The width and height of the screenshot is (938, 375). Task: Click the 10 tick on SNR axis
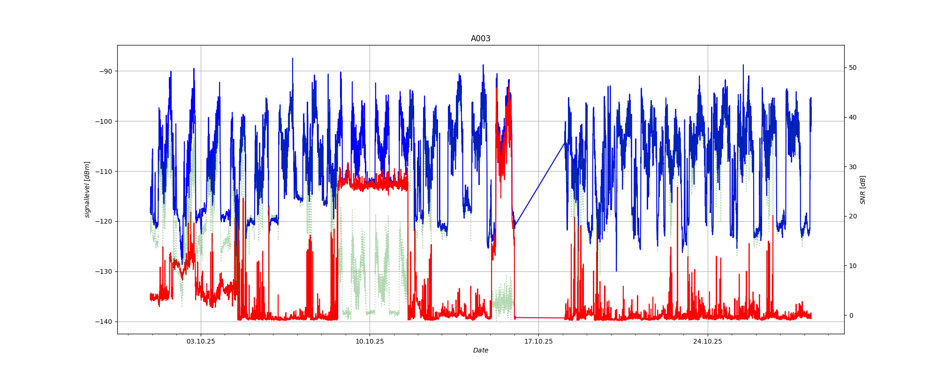coord(853,266)
